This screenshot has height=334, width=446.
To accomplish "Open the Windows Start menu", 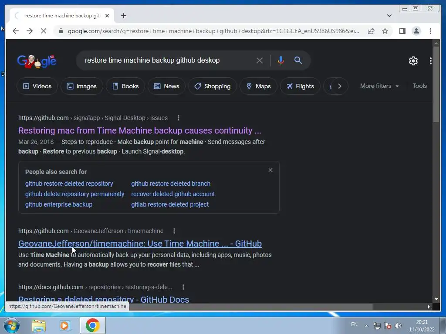I will [12, 325].
